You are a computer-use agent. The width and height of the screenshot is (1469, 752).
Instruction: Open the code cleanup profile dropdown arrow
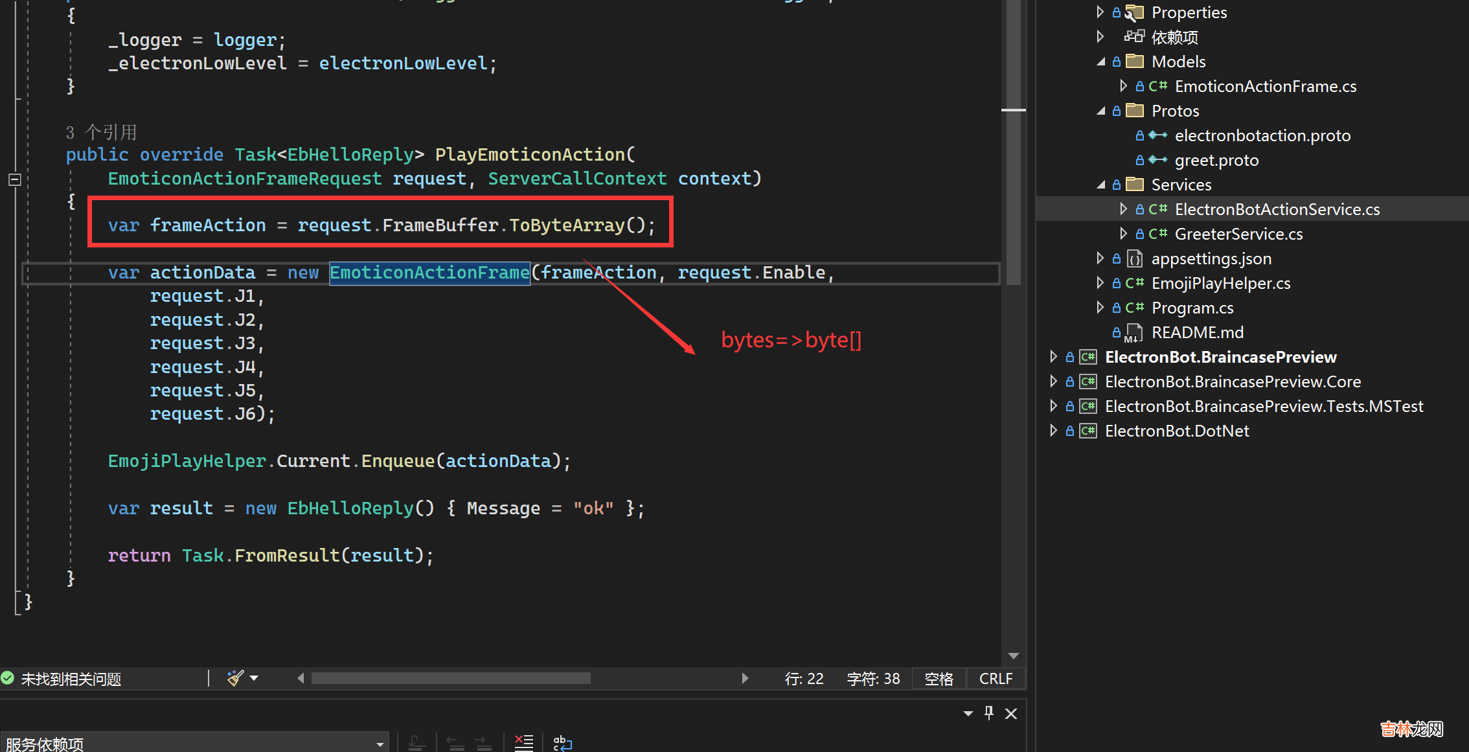click(254, 678)
